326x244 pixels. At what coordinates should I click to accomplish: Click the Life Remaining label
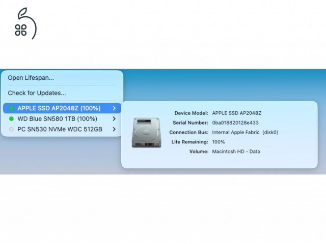190,142
